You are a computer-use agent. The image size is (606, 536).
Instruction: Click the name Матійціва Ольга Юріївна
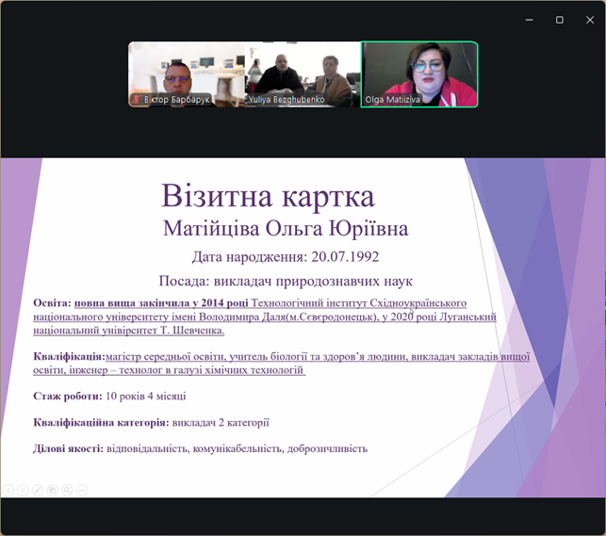pos(286,228)
